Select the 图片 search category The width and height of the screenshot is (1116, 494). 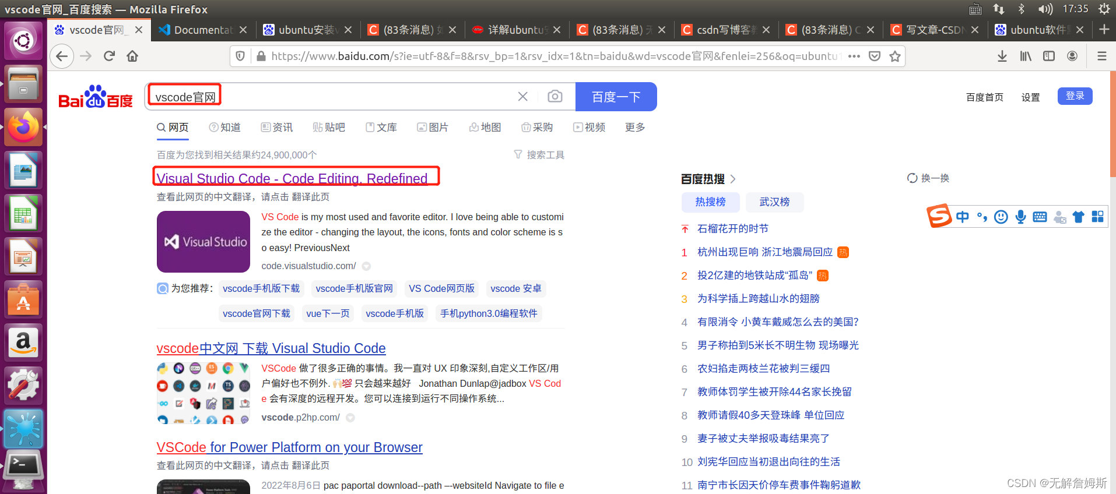click(x=433, y=127)
